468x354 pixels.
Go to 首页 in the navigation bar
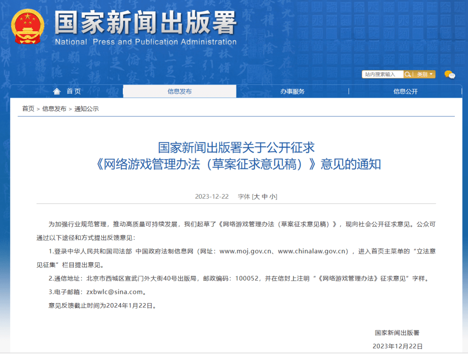point(74,92)
